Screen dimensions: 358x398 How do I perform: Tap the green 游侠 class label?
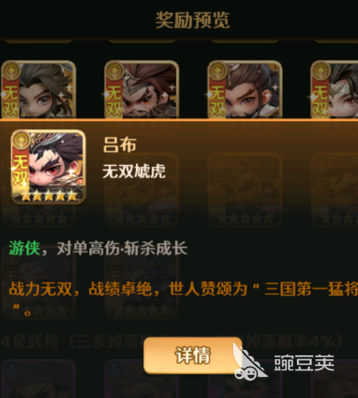pyautogui.click(x=24, y=248)
